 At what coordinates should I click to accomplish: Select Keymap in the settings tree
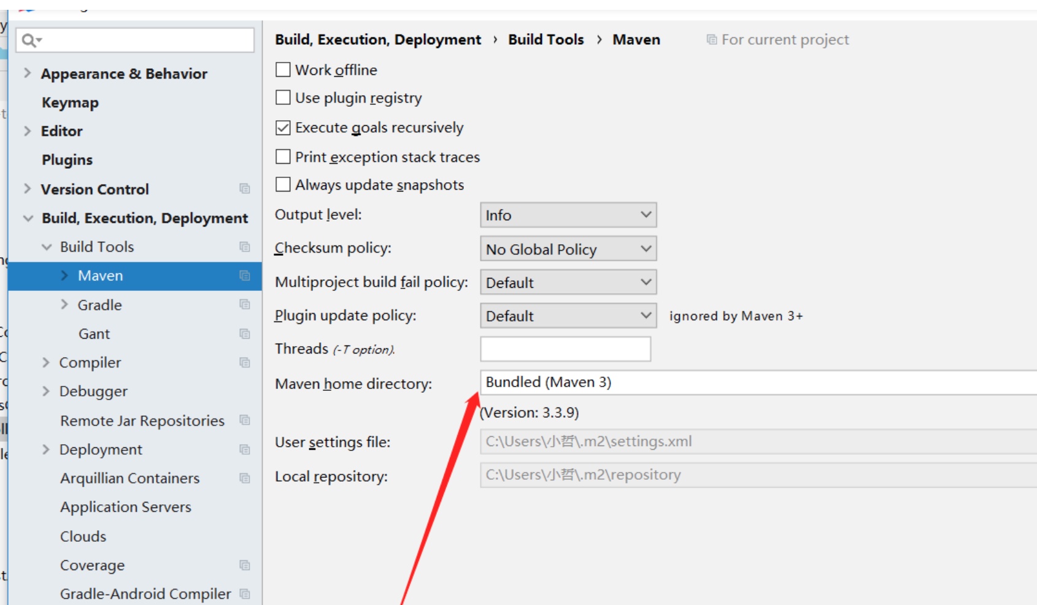click(70, 102)
